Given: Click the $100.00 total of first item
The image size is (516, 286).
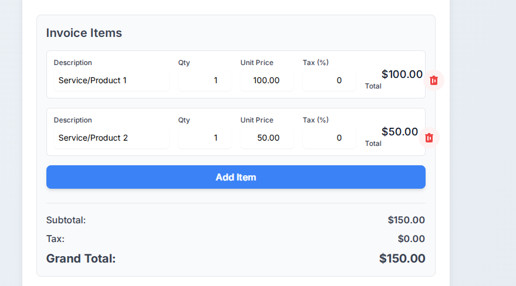Looking at the screenshot, I should click(402, 74).
